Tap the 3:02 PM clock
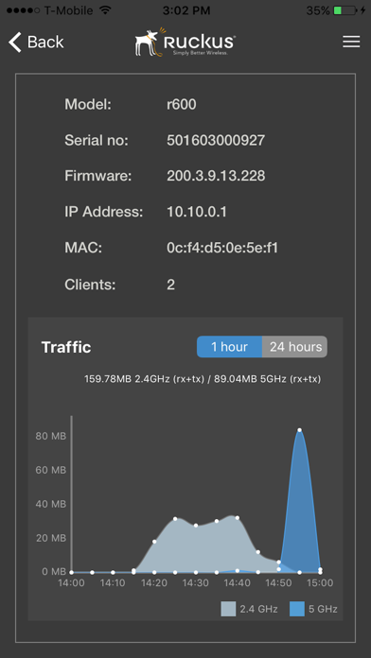 185,10
